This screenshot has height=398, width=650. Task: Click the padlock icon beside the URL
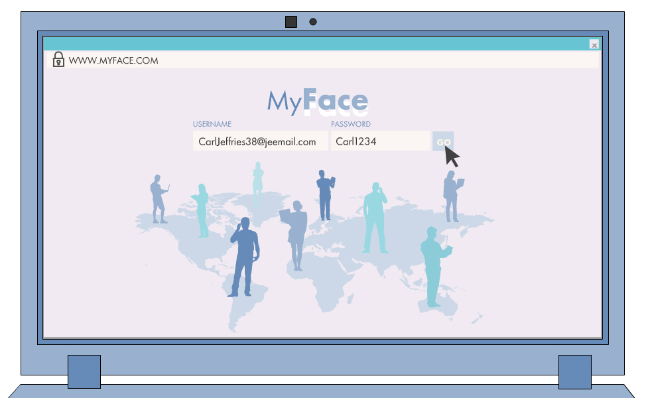(x=58, y=60)
